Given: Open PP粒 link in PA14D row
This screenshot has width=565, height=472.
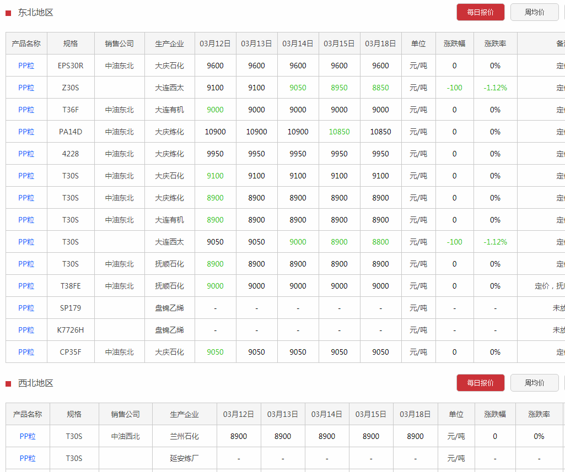Looking at the screenshot, I should point(26,132).
